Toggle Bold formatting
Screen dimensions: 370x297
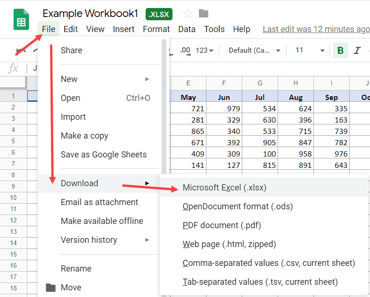340,50
